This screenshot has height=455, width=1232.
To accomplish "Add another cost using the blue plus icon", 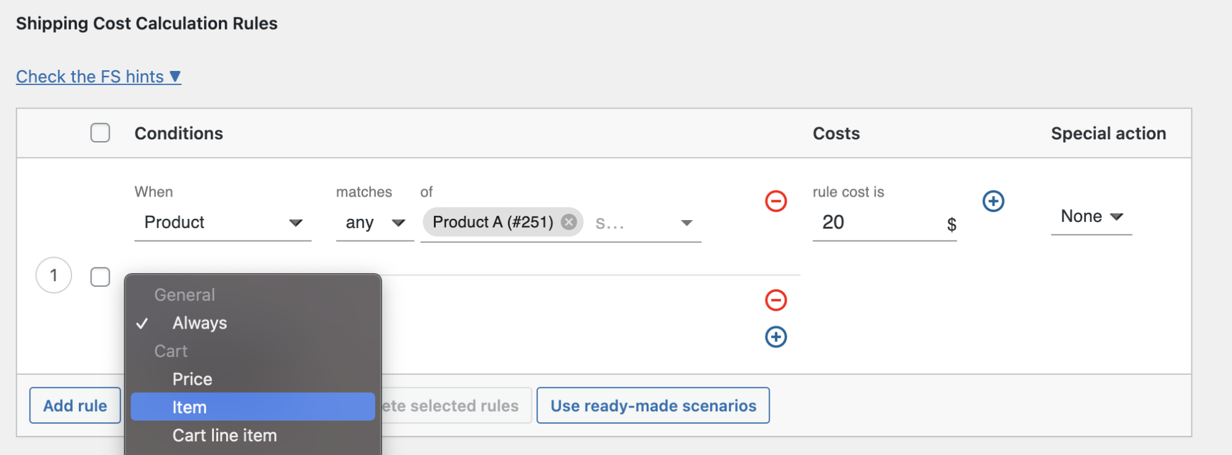I will click(993, 200).
